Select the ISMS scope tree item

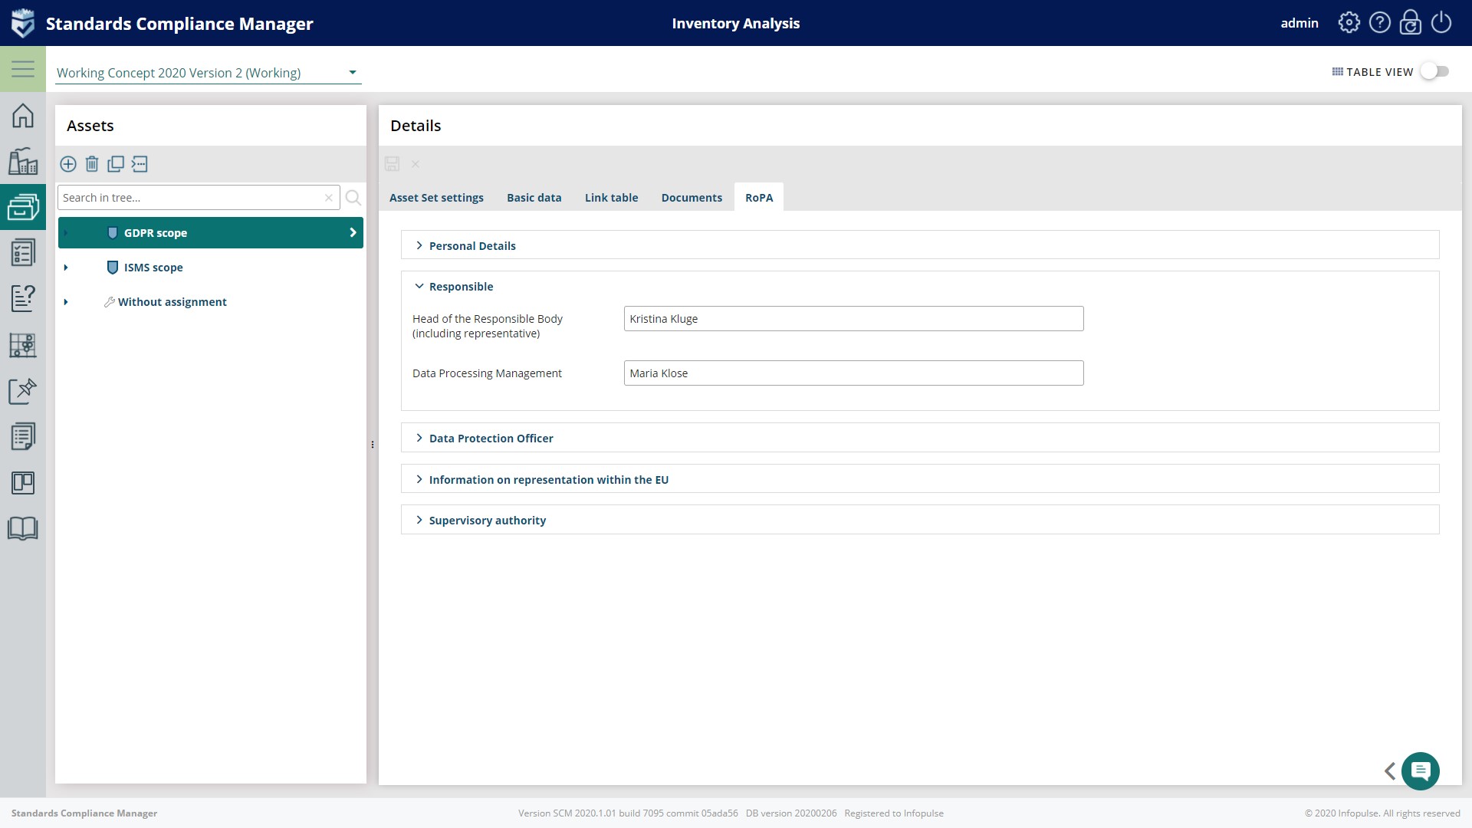tap(153, 268)
